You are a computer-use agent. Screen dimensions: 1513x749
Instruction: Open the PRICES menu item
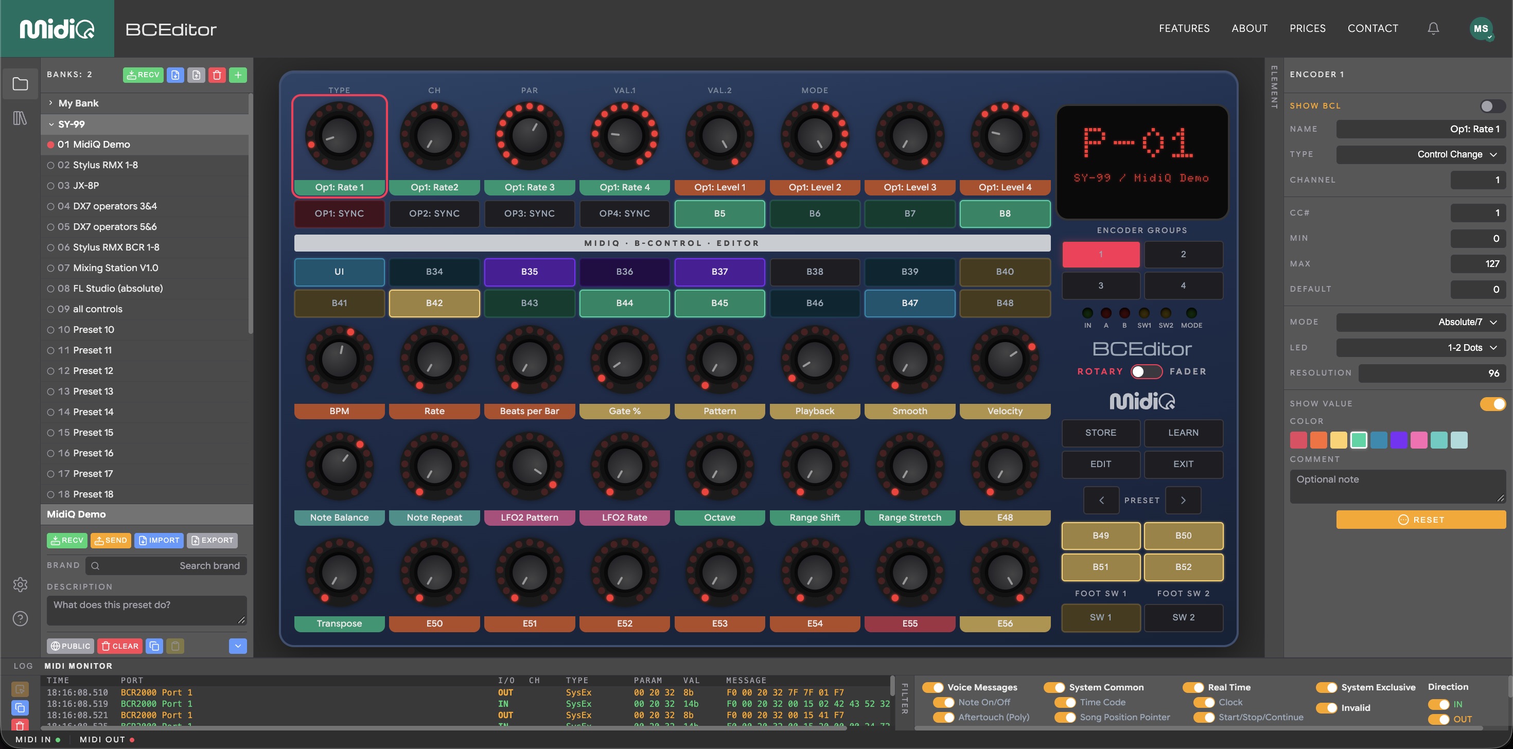pyautogui.click(x=1308, y=28)
